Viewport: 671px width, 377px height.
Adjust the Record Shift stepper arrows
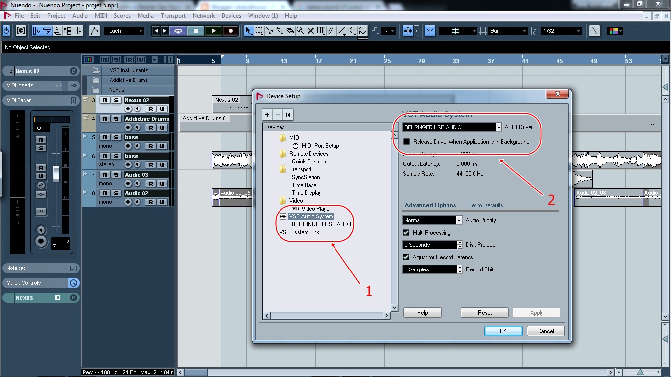[460, 269]
